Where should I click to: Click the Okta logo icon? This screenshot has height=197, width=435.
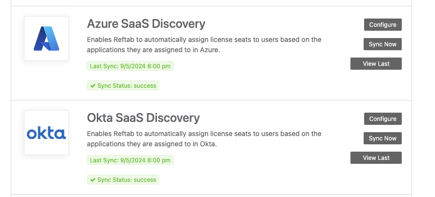[x=46, y=133]
